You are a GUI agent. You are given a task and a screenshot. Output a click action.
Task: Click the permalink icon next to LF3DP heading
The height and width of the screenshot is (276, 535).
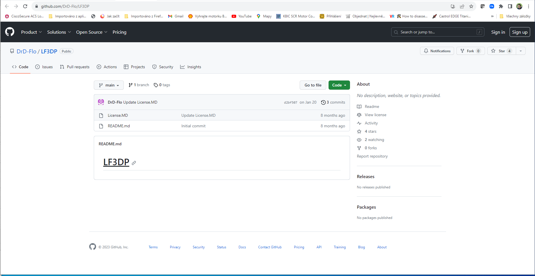click(x=134, y=163)
